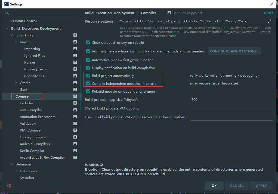Click OK to confirm settings

pyautogui.click(x=214, y=186)
